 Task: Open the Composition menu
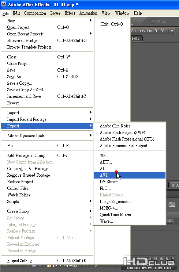35,13
